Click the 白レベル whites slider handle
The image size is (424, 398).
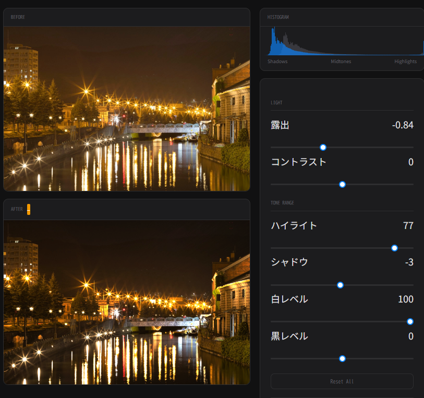[410, 321]
